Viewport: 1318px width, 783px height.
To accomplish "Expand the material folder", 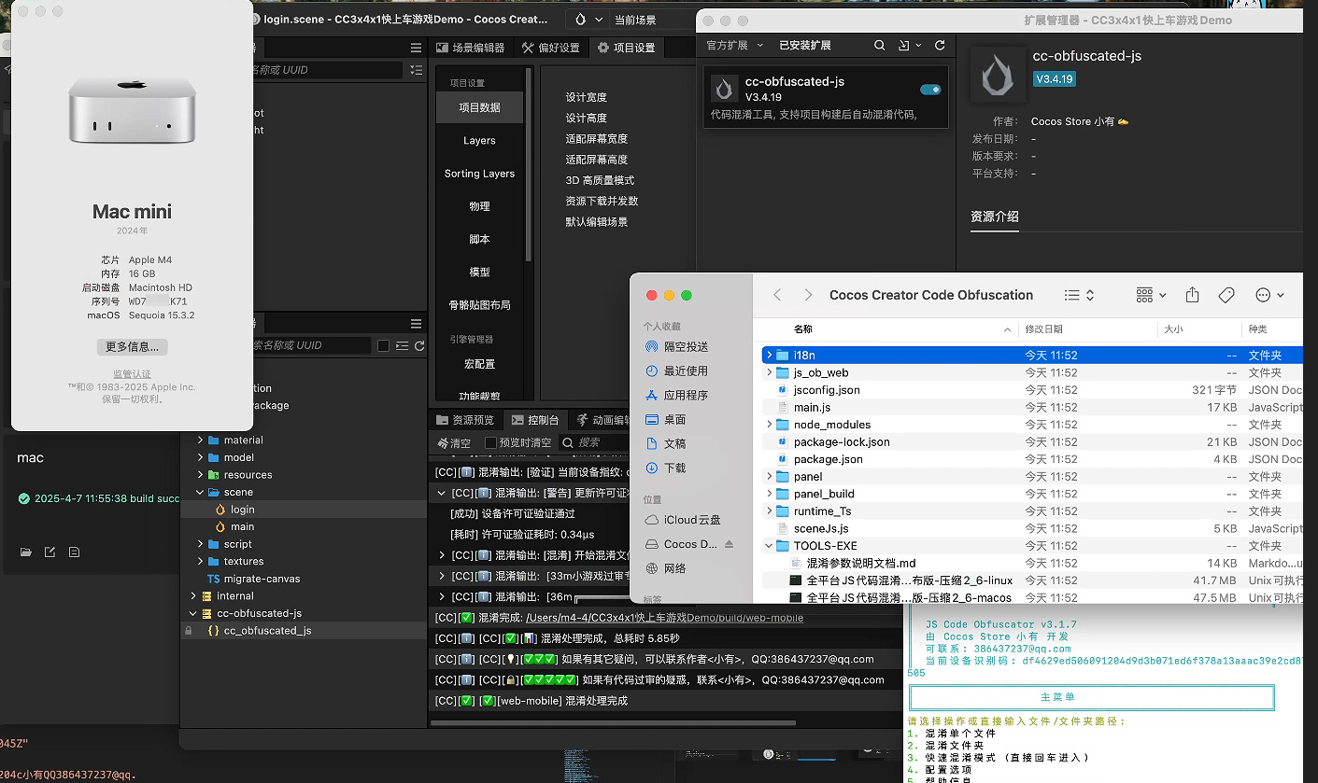I will pyautogui.click(x=201, y=440).
